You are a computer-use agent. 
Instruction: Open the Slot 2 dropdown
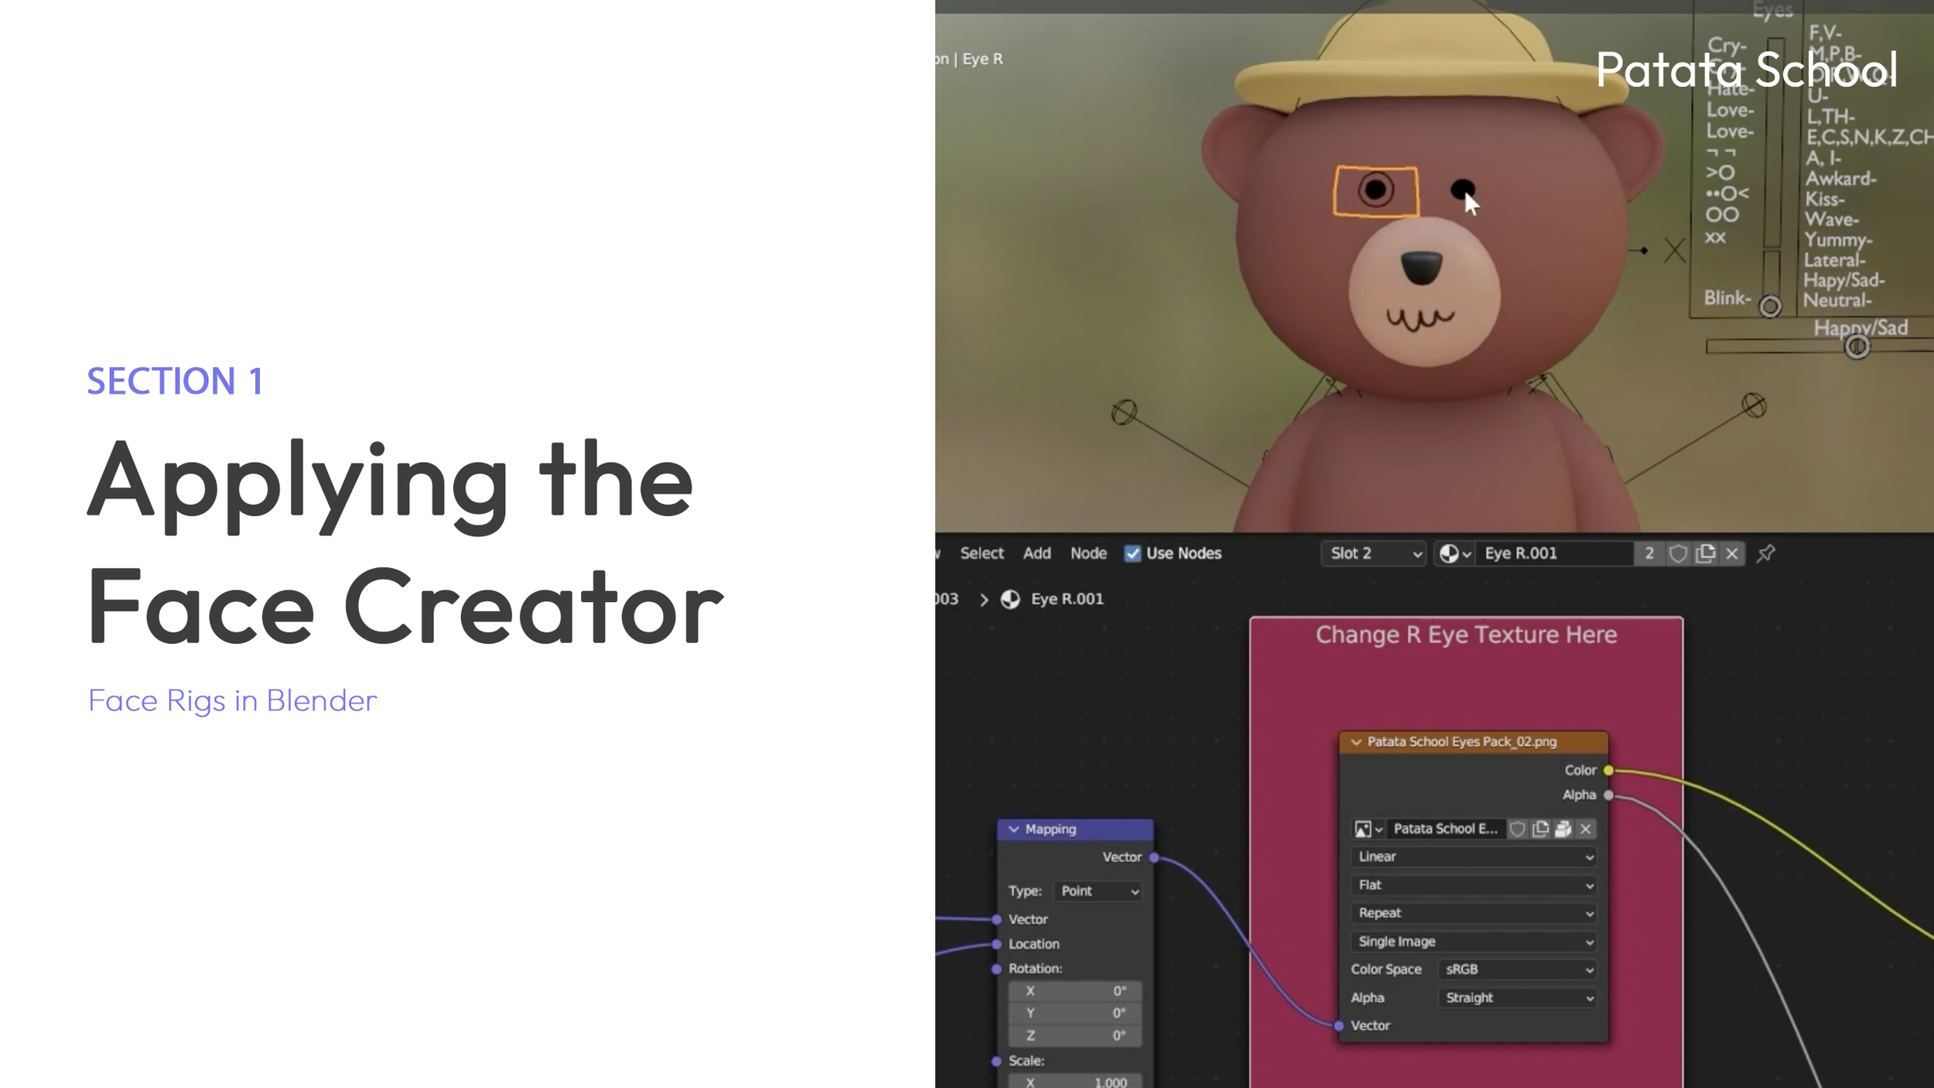(1373, 553)
